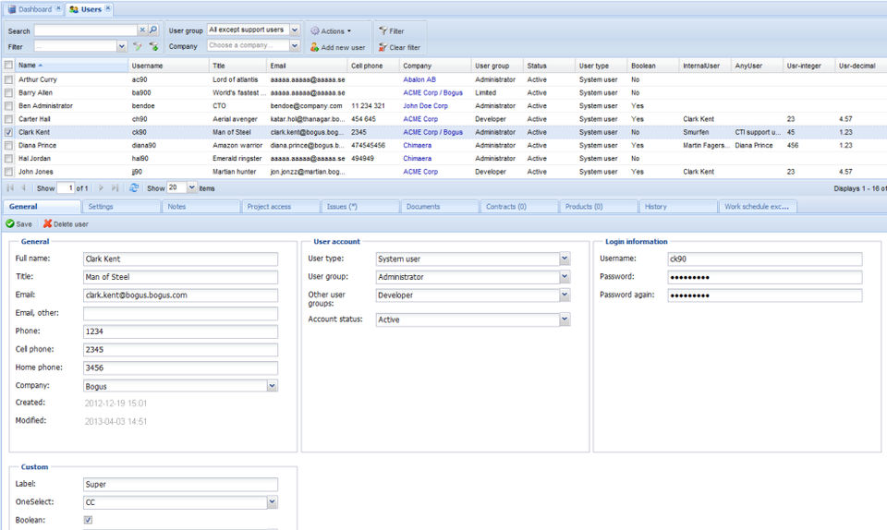The image size is (887, 530).
Task: Open the Company dropdown in the General form
Action: [x=273, y=386]
